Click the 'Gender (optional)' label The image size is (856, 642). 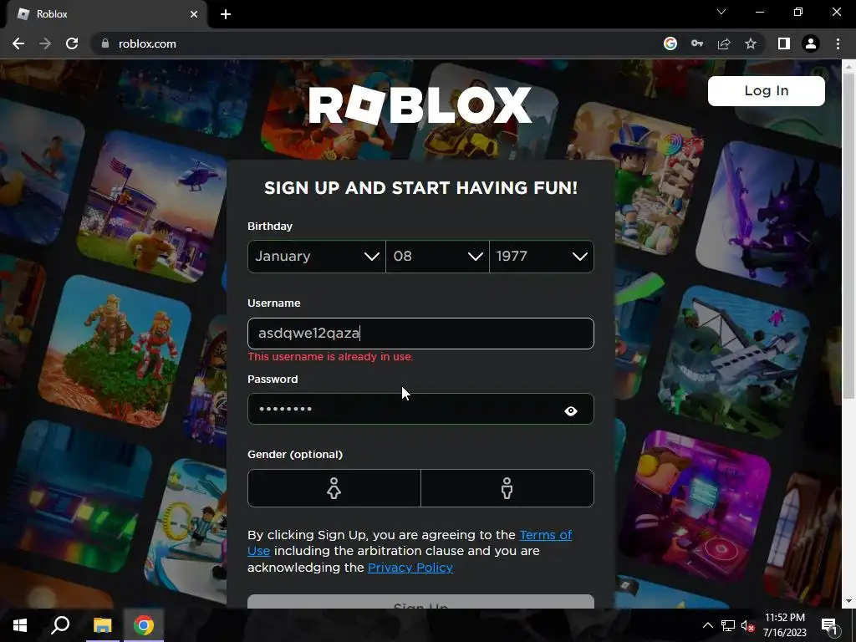pos(295,454)
